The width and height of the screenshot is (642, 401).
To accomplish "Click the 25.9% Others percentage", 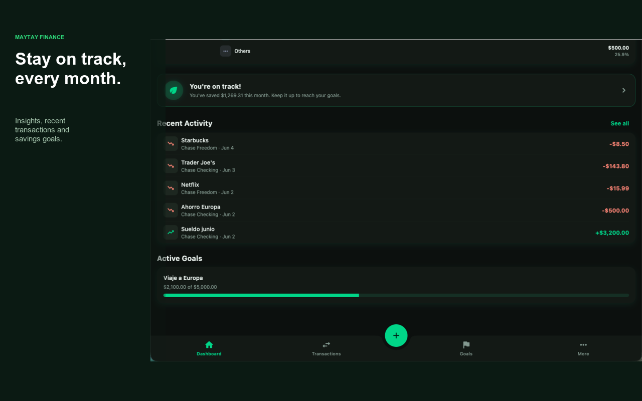I will tap(622, 55).
